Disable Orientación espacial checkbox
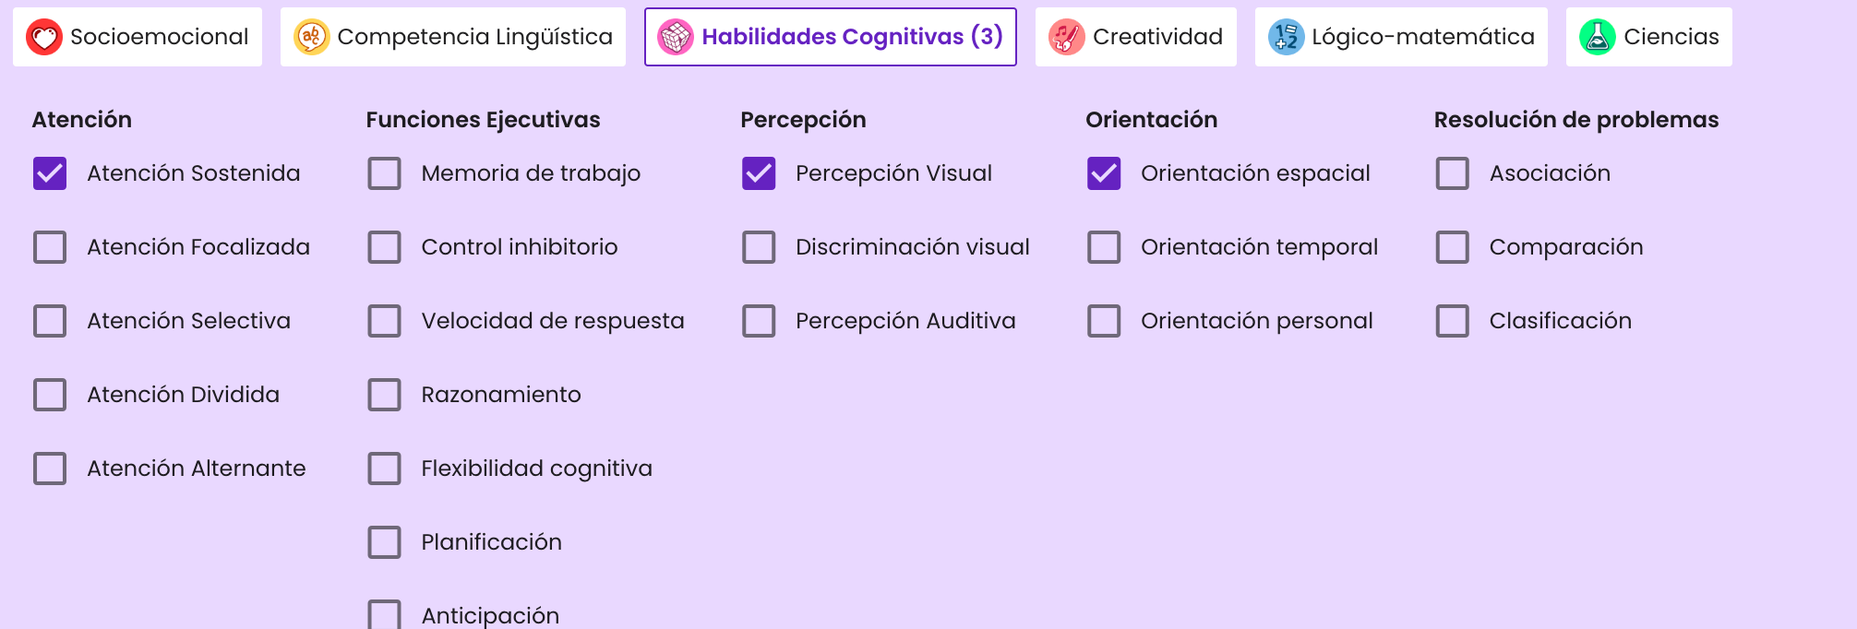This screenshot has width=1857, height=629. (1104, 173)
